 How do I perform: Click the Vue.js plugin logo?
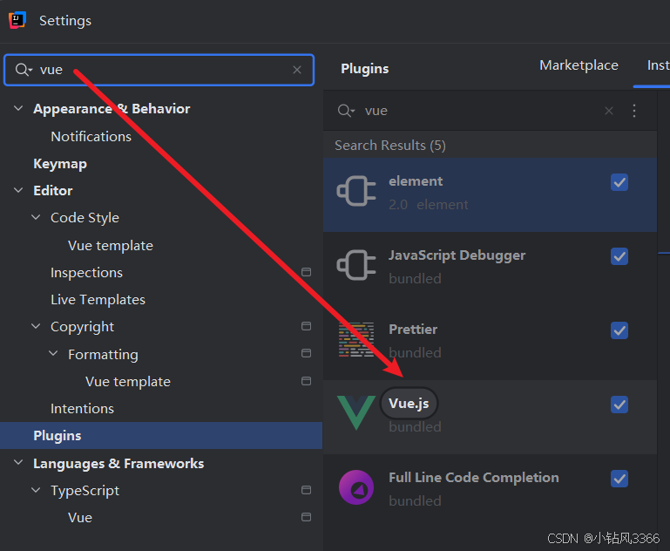[x=356, y=412]
